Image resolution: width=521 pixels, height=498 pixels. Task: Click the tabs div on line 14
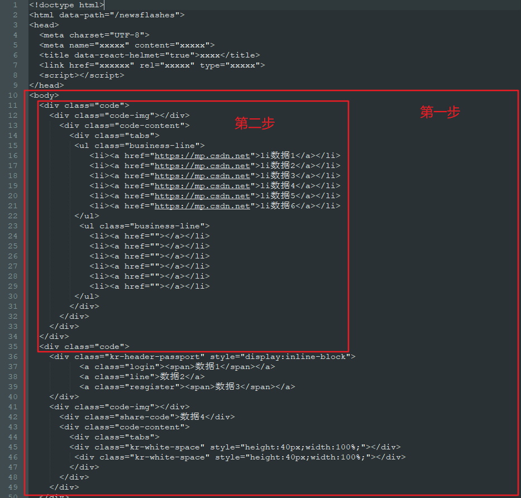[x=114, y=136]
